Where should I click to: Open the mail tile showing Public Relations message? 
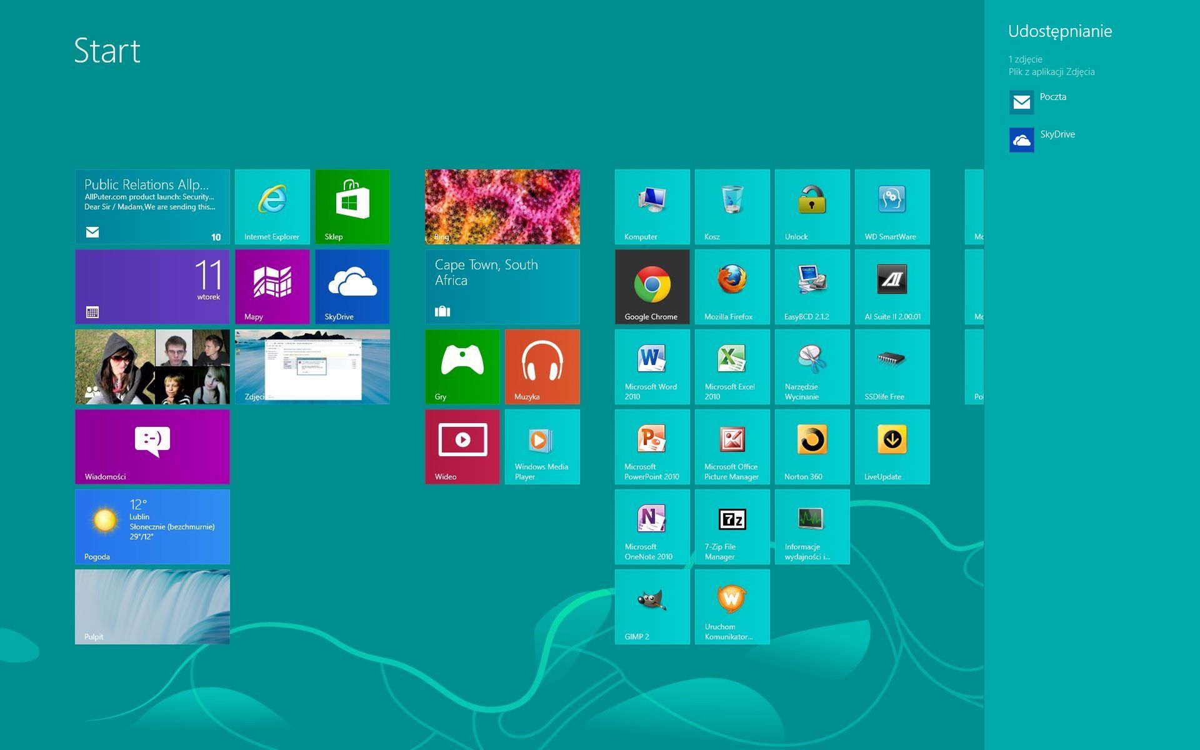point(152,207)
